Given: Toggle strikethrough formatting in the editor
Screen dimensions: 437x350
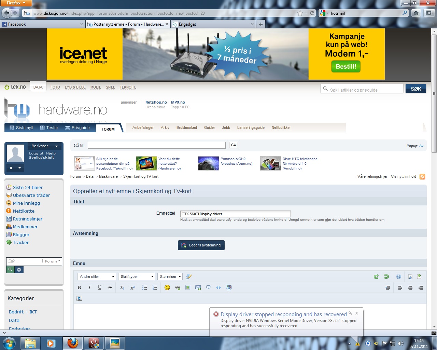Looking at the screenshot, I should (x=110, y=287).
